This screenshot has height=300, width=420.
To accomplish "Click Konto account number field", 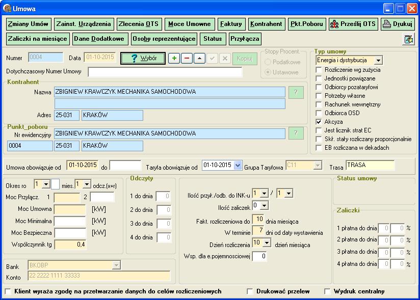I will click(99, 276).
